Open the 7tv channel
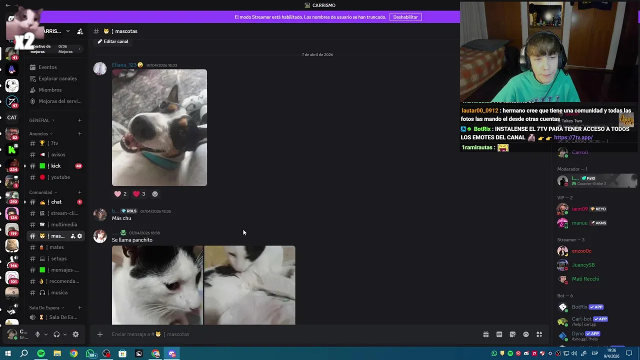 (x=55, y=143)
